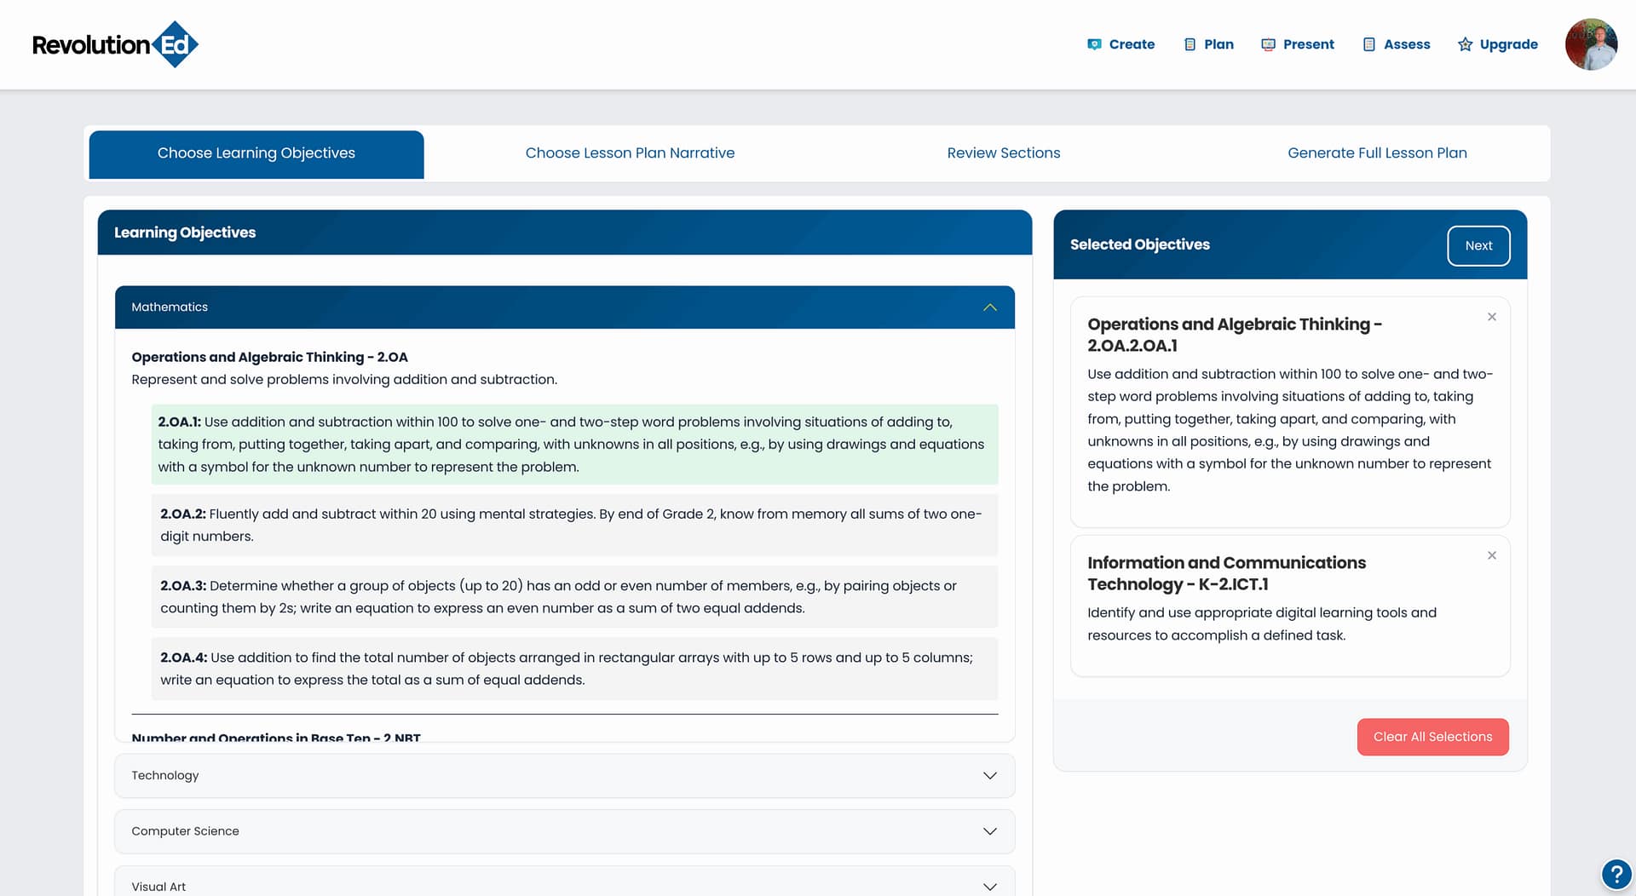The width and height of the screenshot is (1636, 896).
Task: Open the Assess section
Action: [x=1396, y=44]
